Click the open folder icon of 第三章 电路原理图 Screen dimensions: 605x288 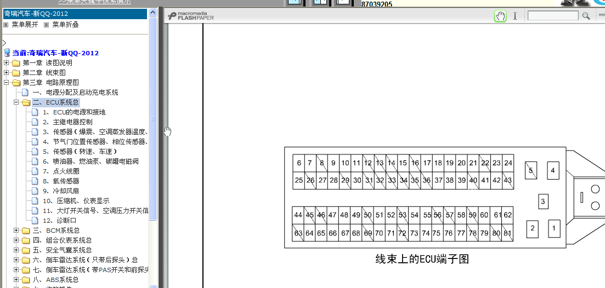click(16, 82)
